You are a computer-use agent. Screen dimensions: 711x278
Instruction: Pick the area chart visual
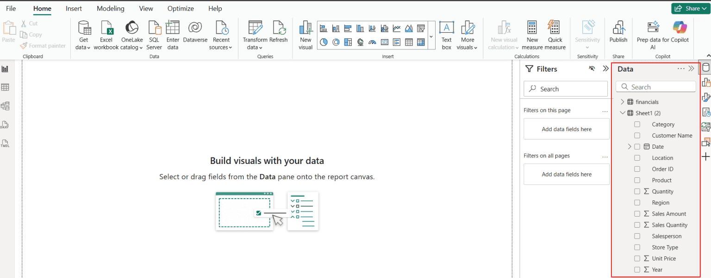pos(409,29)
